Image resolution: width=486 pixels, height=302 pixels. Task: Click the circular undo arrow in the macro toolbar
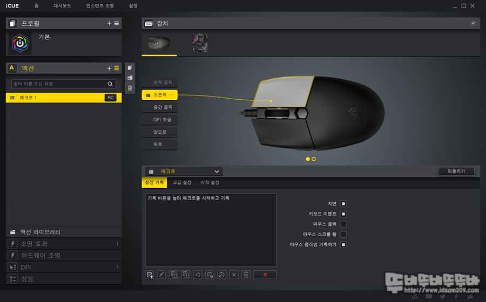pos(198,275)
